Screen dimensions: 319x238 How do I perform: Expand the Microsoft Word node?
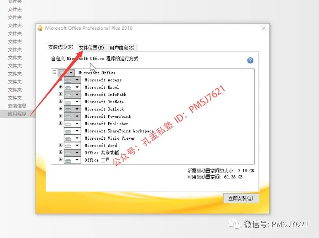(x=60, y=145)
